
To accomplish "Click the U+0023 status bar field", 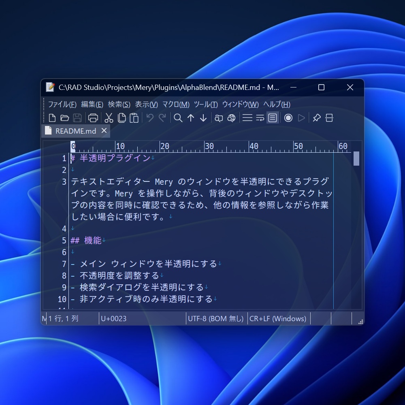I will (x=142, y=318).
